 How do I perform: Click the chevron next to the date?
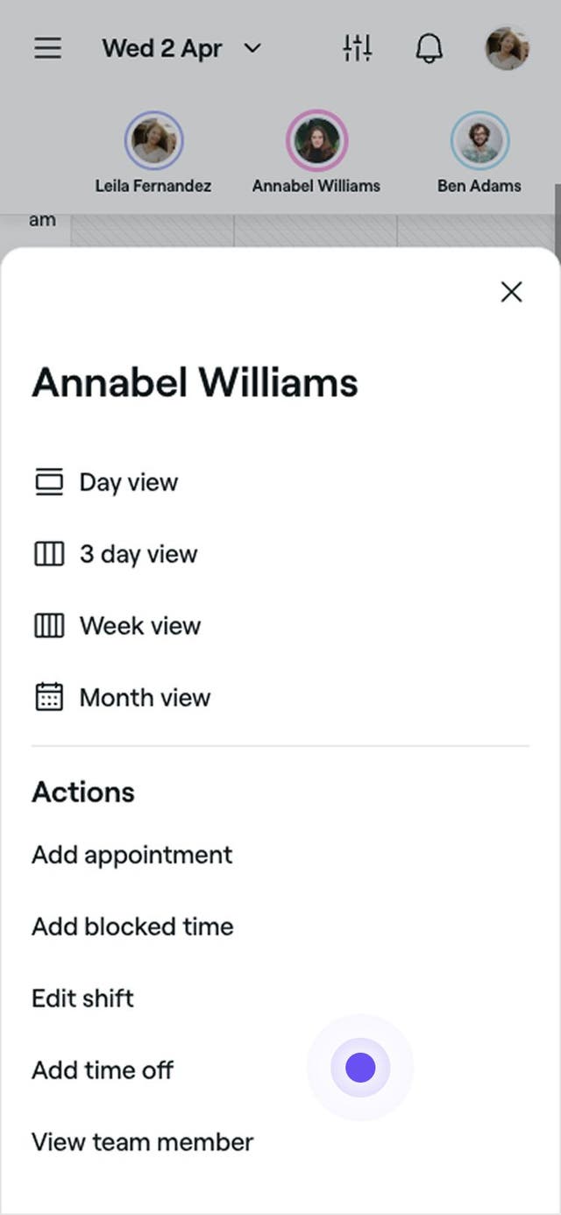pyautogui.click(x=252, y=48)
